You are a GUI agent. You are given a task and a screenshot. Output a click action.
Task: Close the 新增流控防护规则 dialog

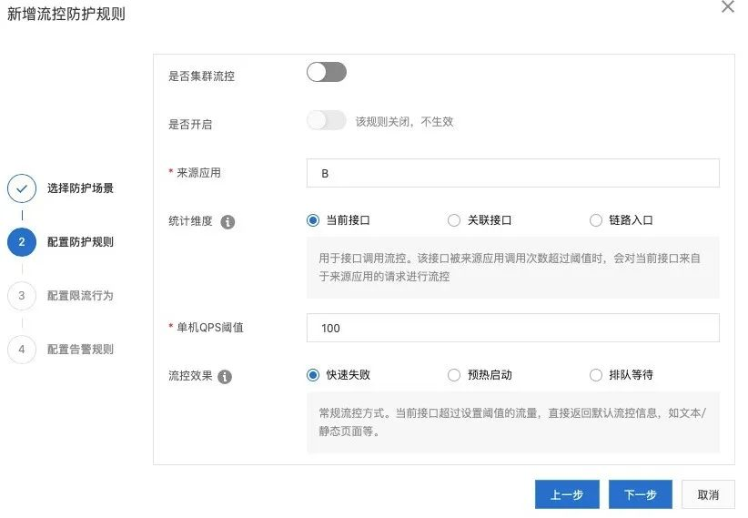727,7
